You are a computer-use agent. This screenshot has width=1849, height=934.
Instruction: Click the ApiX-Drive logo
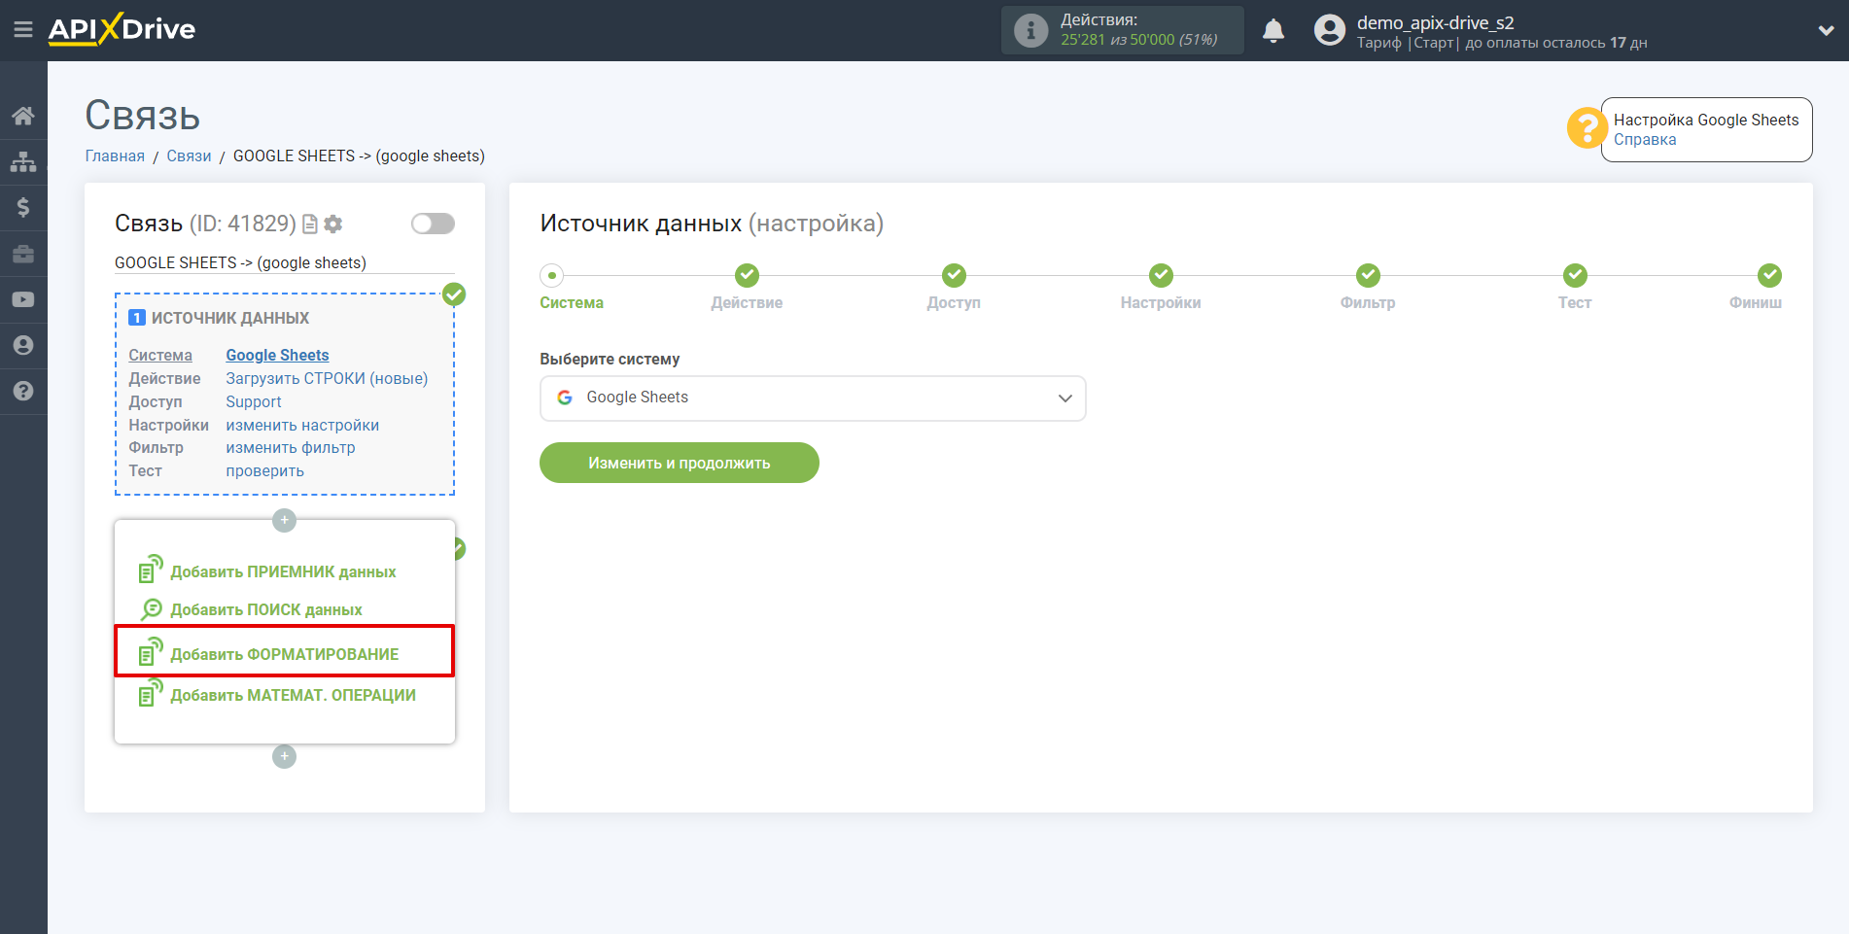[x=122, y=29]
